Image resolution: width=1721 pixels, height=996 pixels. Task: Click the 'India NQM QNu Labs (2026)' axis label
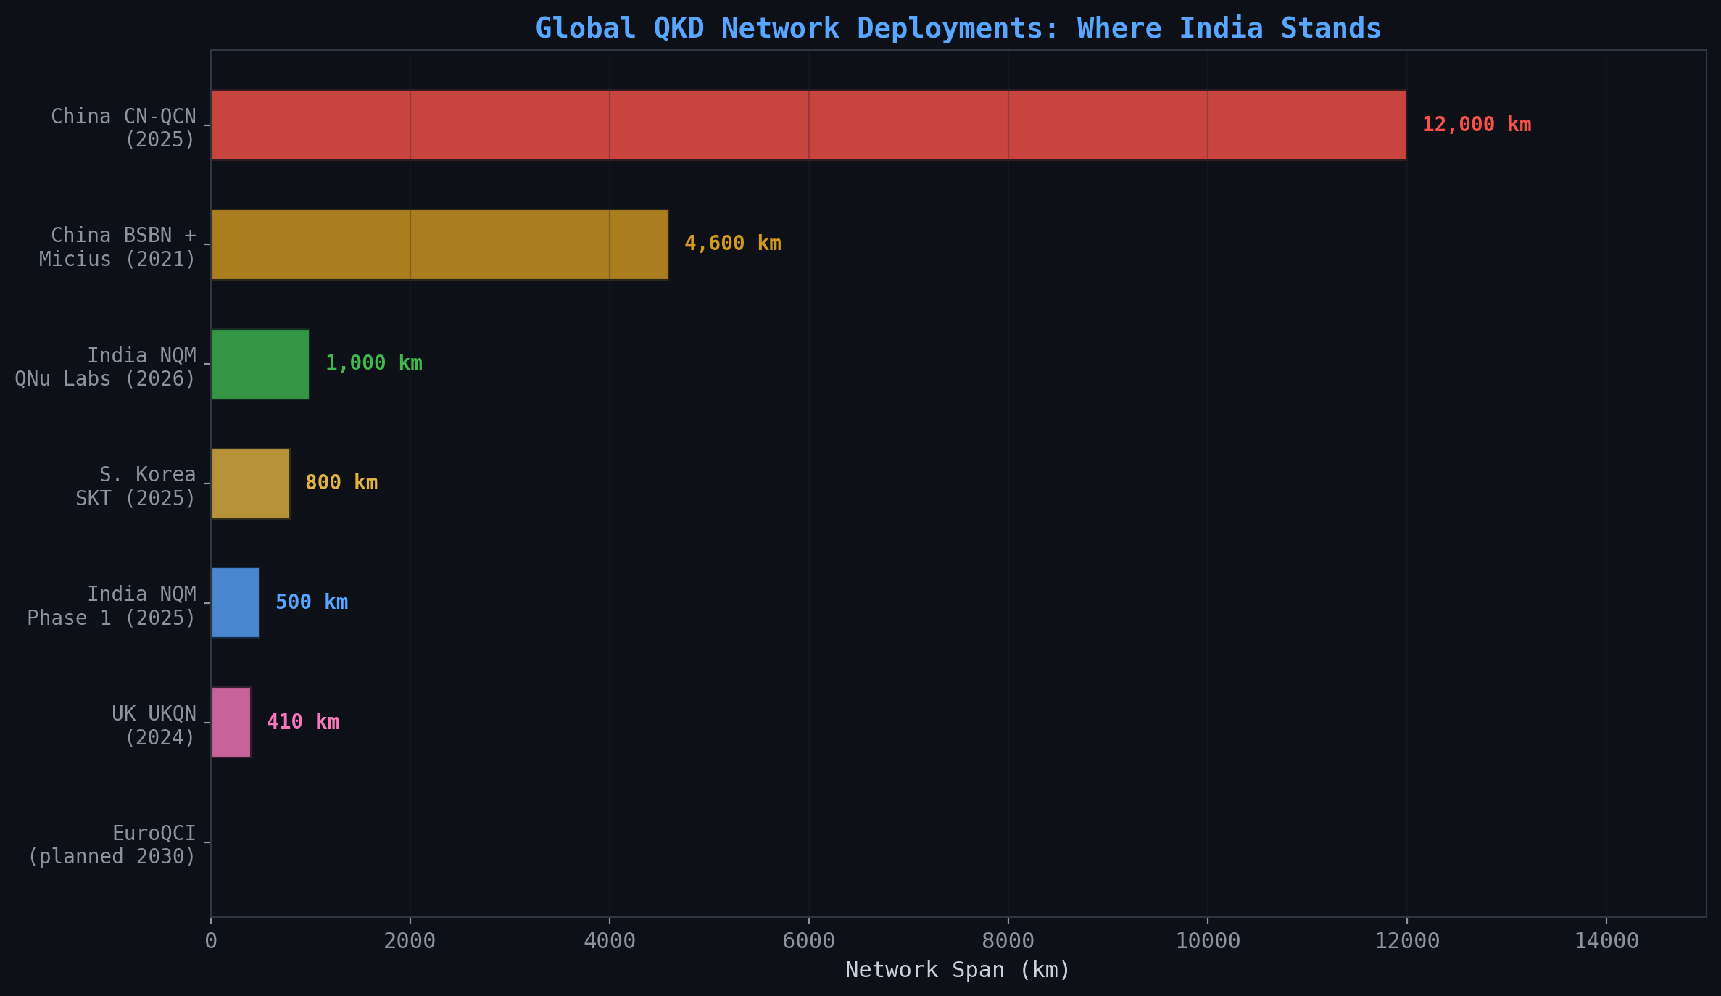[105, 367]
